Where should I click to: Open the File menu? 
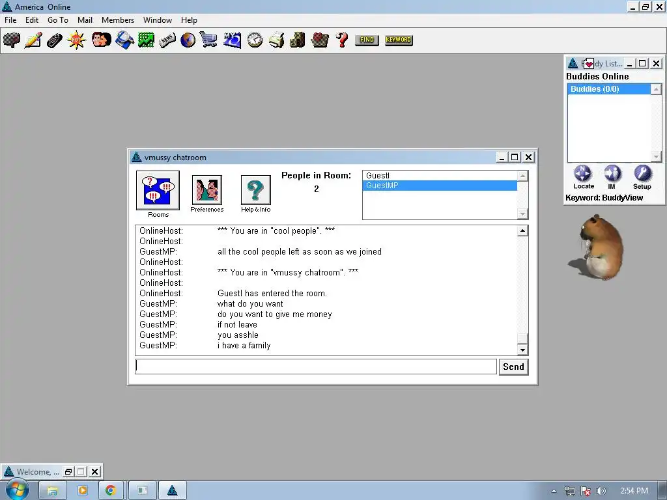(10, 20)
